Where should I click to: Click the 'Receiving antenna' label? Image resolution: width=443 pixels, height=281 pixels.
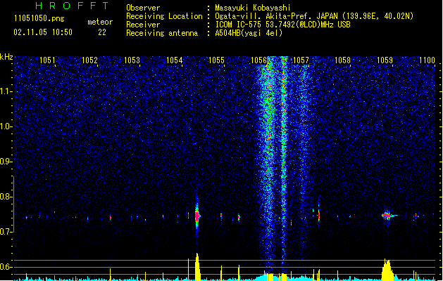(x=162, y=33)
